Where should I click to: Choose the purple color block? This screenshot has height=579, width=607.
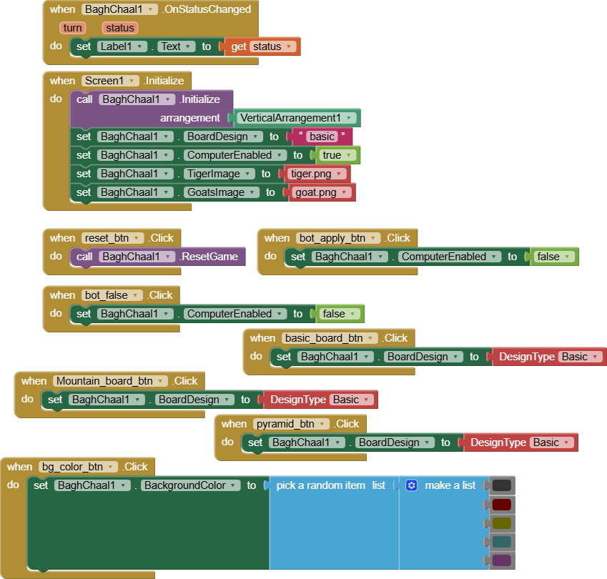502,560
